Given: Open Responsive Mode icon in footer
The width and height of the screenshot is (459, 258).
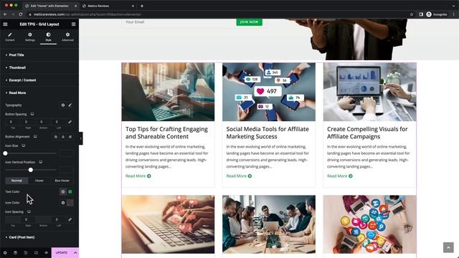Looking at the screenshot, I should 36,253.
